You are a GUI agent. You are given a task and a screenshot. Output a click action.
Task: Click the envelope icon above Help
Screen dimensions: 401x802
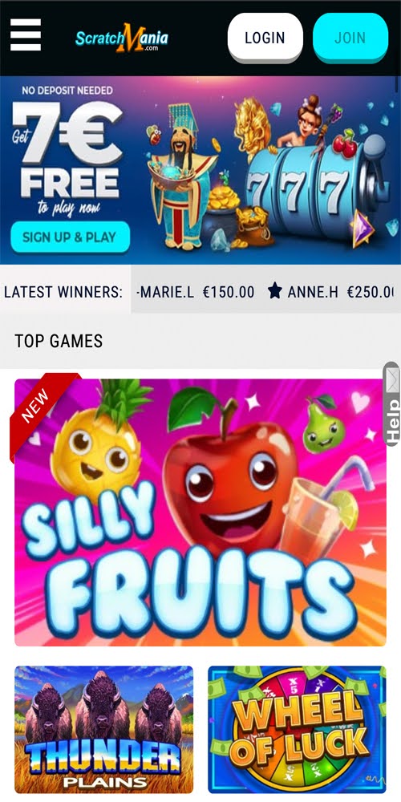pos(392,380)
